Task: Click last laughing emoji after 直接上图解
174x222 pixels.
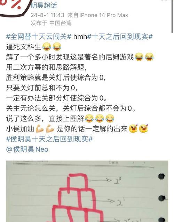Action: click(x=110, y=118)
